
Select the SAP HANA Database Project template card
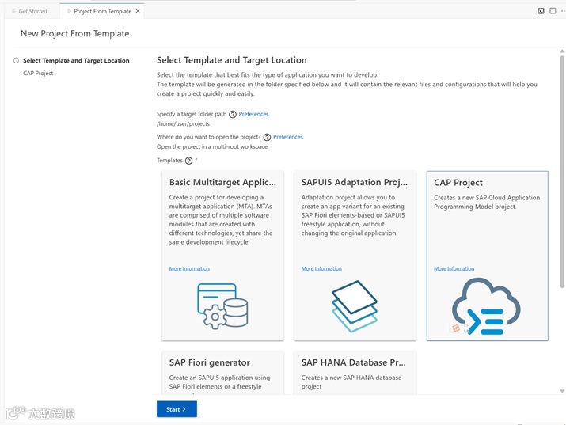(x=355, y=372)
